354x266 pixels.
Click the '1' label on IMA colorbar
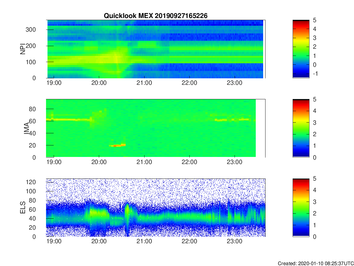[314, 146]
